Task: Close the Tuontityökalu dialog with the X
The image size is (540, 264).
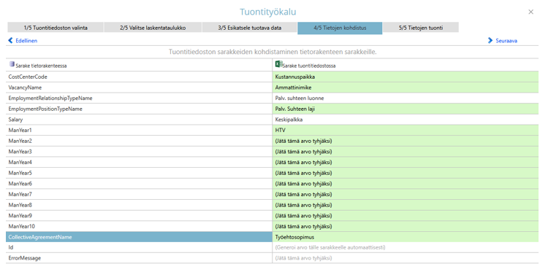Action: pos(531,12)
